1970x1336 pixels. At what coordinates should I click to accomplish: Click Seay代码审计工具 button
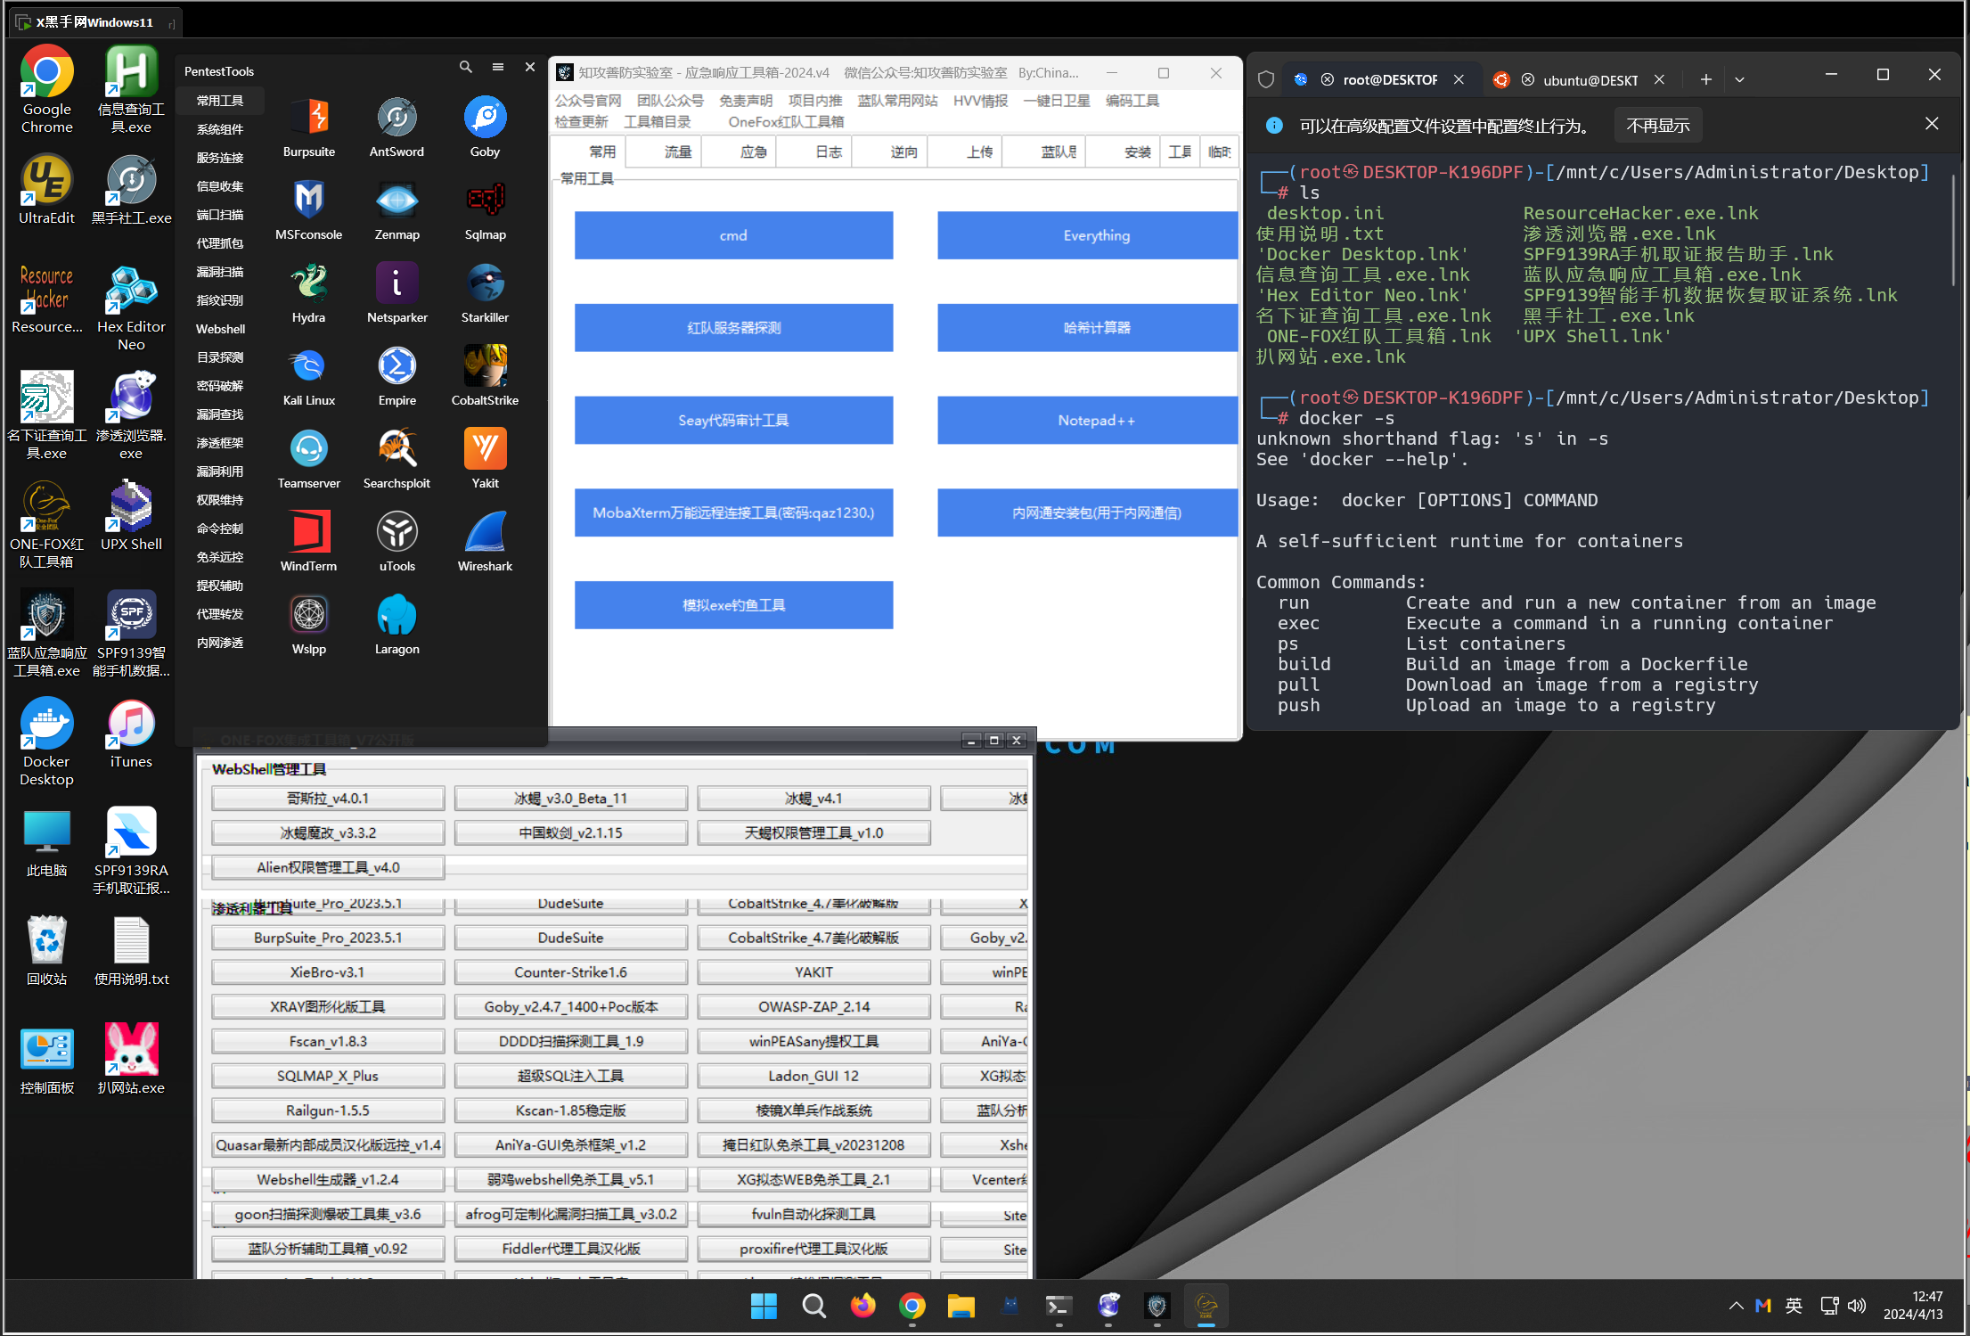(733, 420)
